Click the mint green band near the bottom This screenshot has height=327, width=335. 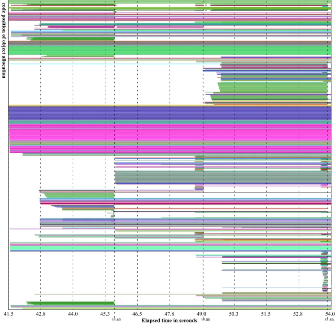[x=170, y=248]
